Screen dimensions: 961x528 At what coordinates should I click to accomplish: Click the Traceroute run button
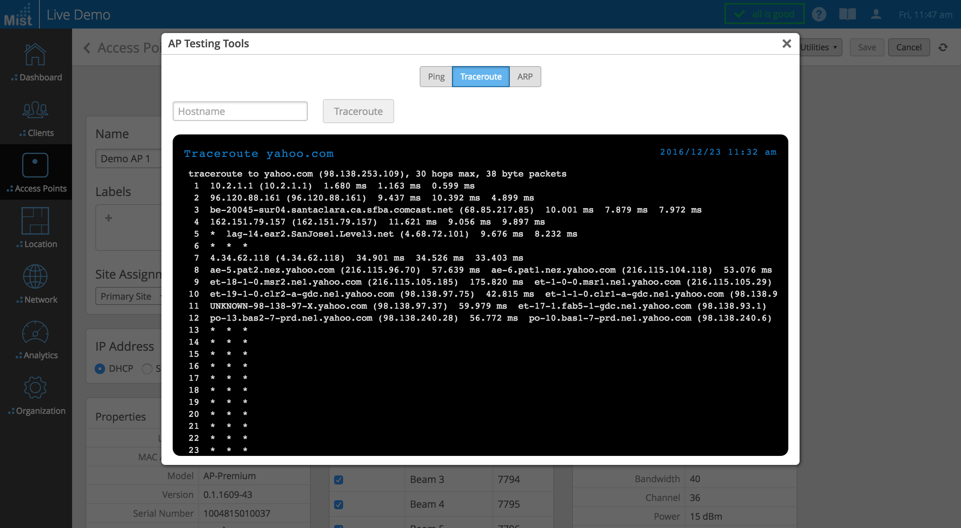(358, 112)
